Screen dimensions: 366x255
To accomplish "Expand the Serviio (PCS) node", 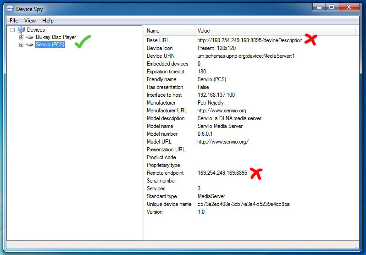I will pos(21,44).
